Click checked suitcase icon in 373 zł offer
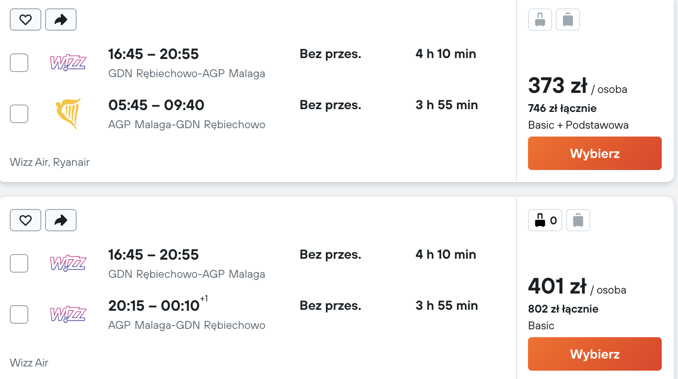678x379 pixels. (568, 20)
